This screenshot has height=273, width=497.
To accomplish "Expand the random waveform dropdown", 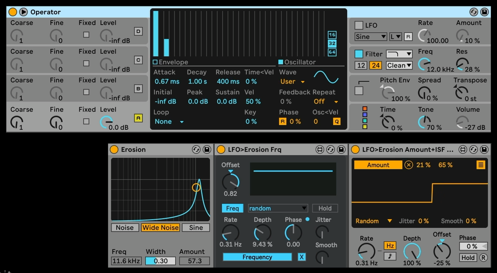I will pos(278,208).
